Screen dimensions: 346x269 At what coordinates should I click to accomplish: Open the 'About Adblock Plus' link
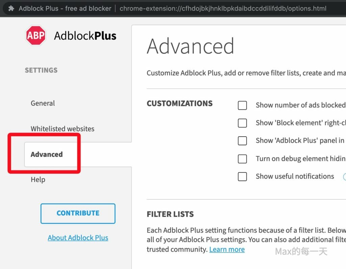(x=78, y=238)
